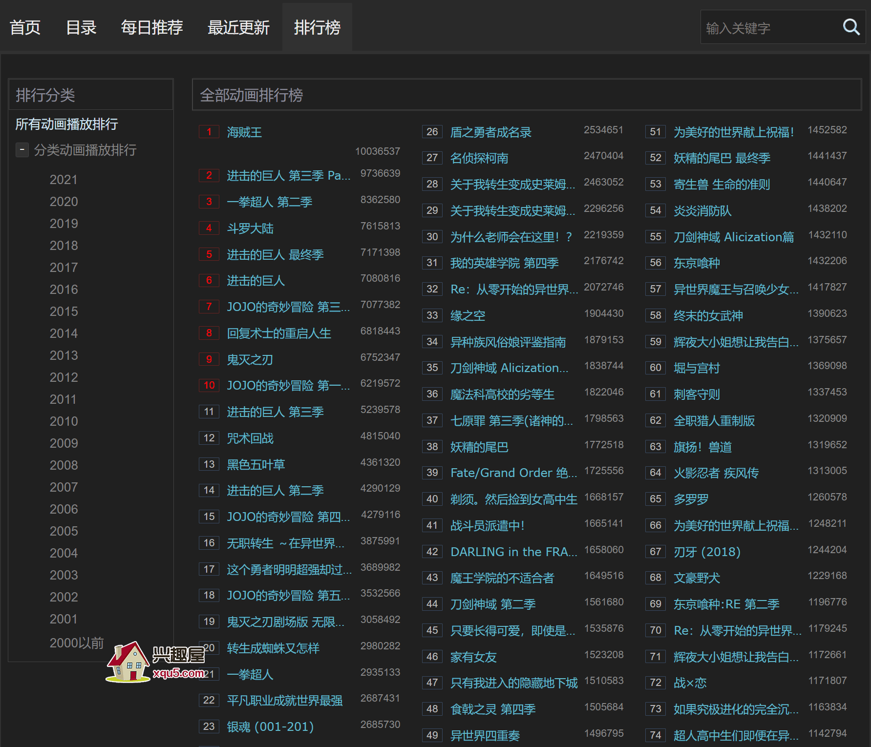Select year 2001 ranking
Screen dimensions: 871x747
(x=64, y=619)
